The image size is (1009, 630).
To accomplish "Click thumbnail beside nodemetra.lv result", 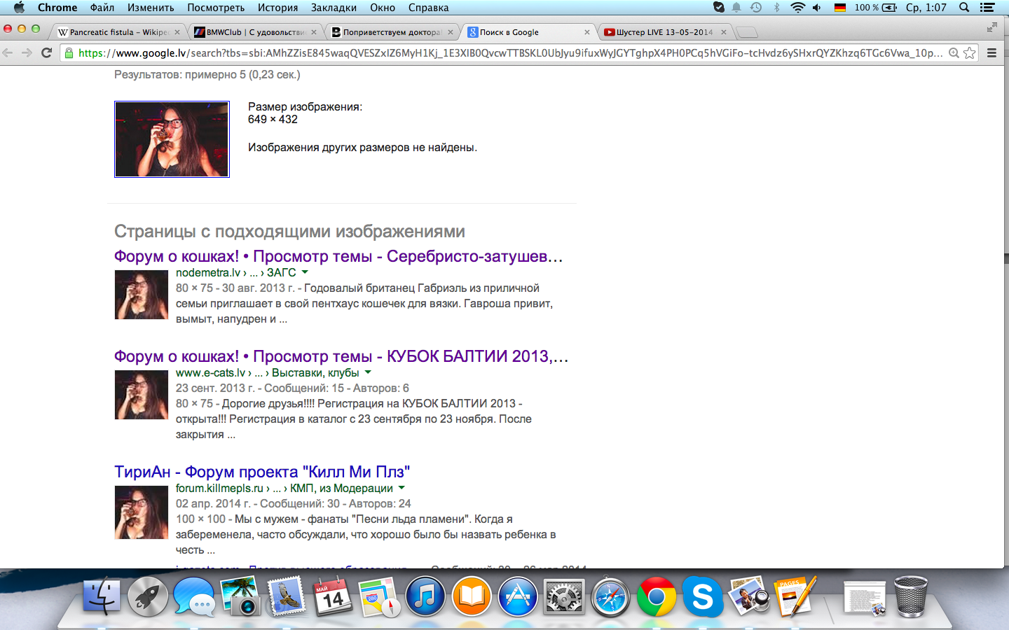I will pyautogui.click(x=142, y=295).
